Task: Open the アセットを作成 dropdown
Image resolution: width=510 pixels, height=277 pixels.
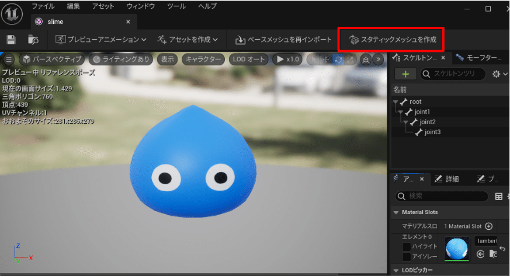Action: point(188,40)
